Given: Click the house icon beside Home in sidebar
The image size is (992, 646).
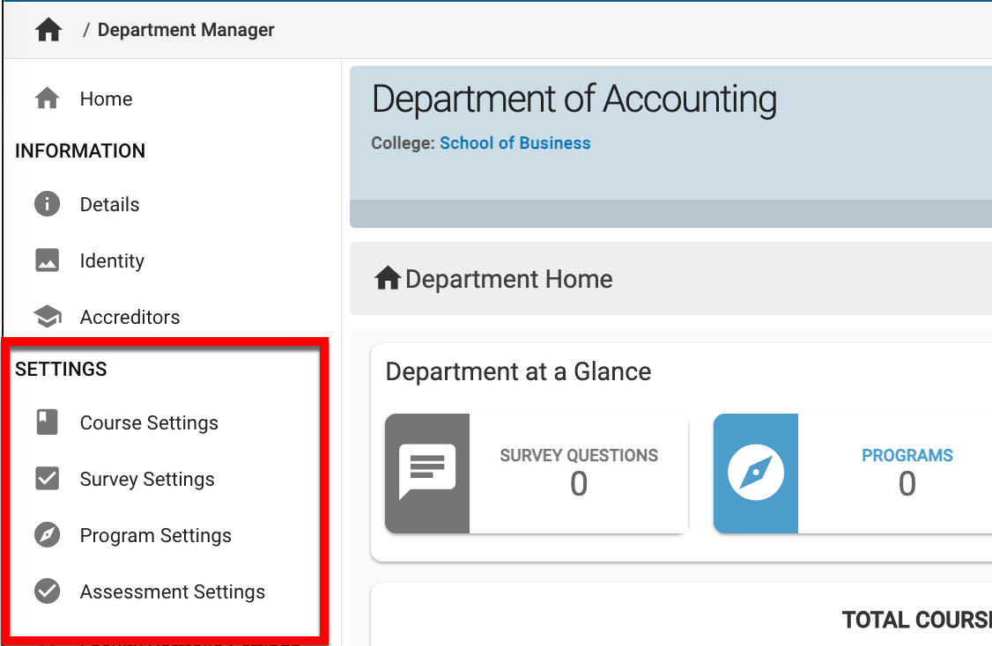Looking at the screenshot, I should click(47, 99).
